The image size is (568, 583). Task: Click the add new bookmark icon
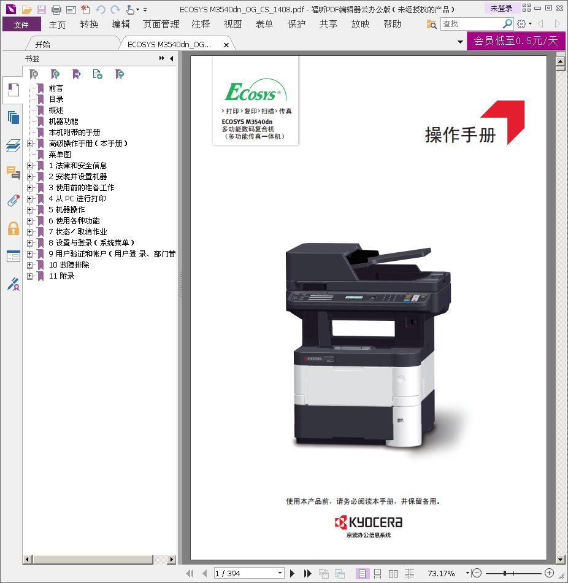(x=55, y=74)
